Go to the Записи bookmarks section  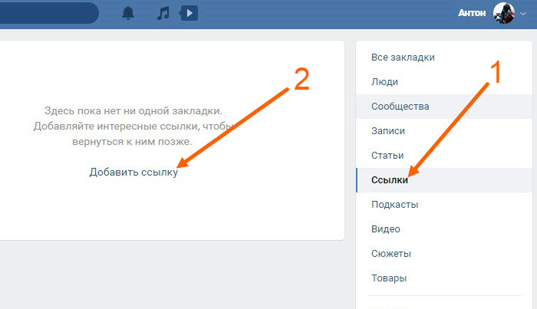click(387, 131)
